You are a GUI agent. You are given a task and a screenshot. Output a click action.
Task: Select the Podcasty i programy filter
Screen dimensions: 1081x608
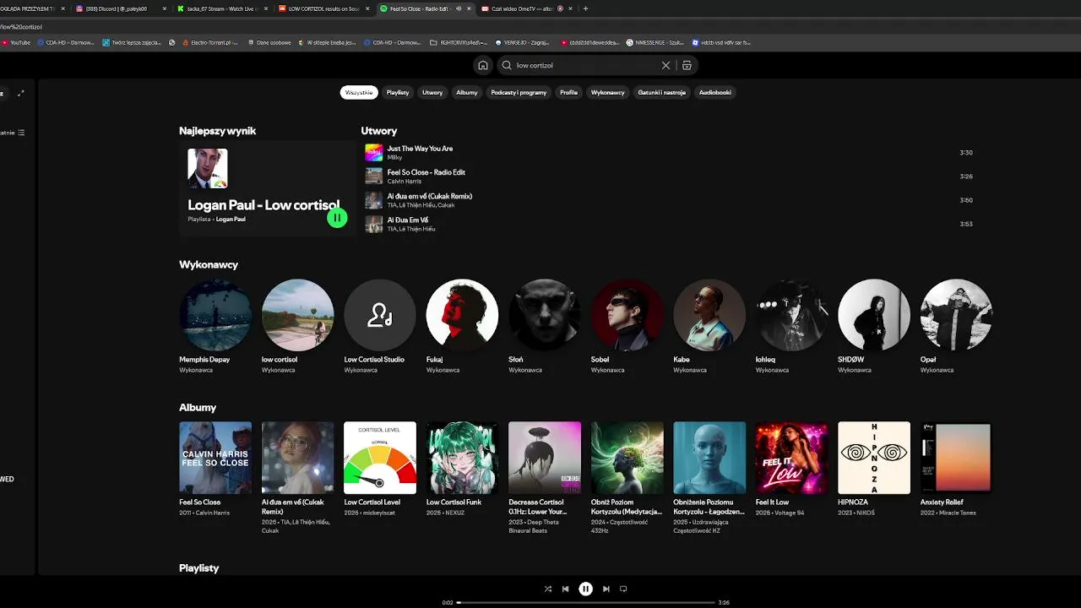[x=519, y=92]
